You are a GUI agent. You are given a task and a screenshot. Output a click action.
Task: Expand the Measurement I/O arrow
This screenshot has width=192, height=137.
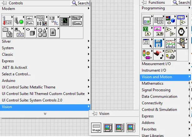point(190,64)
